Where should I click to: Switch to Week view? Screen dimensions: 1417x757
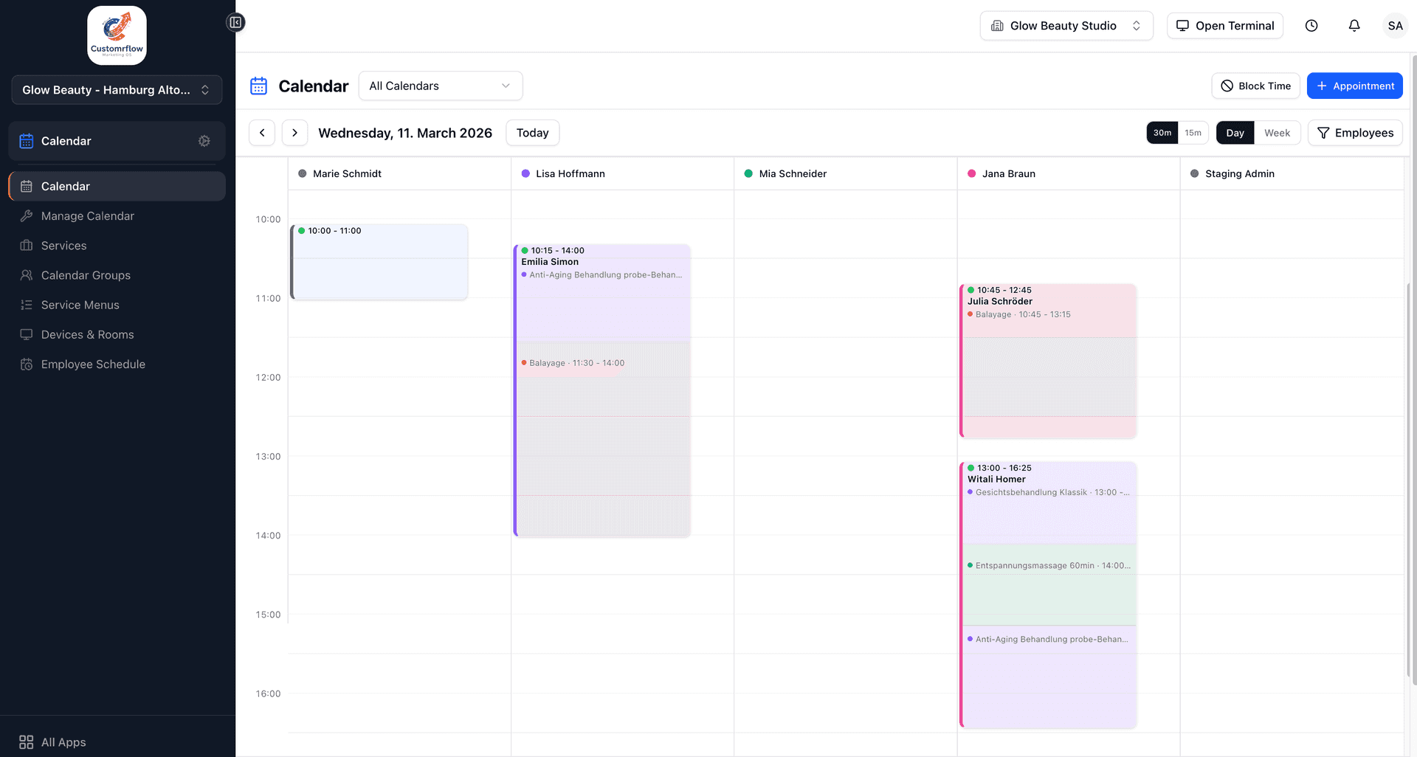1278,133
